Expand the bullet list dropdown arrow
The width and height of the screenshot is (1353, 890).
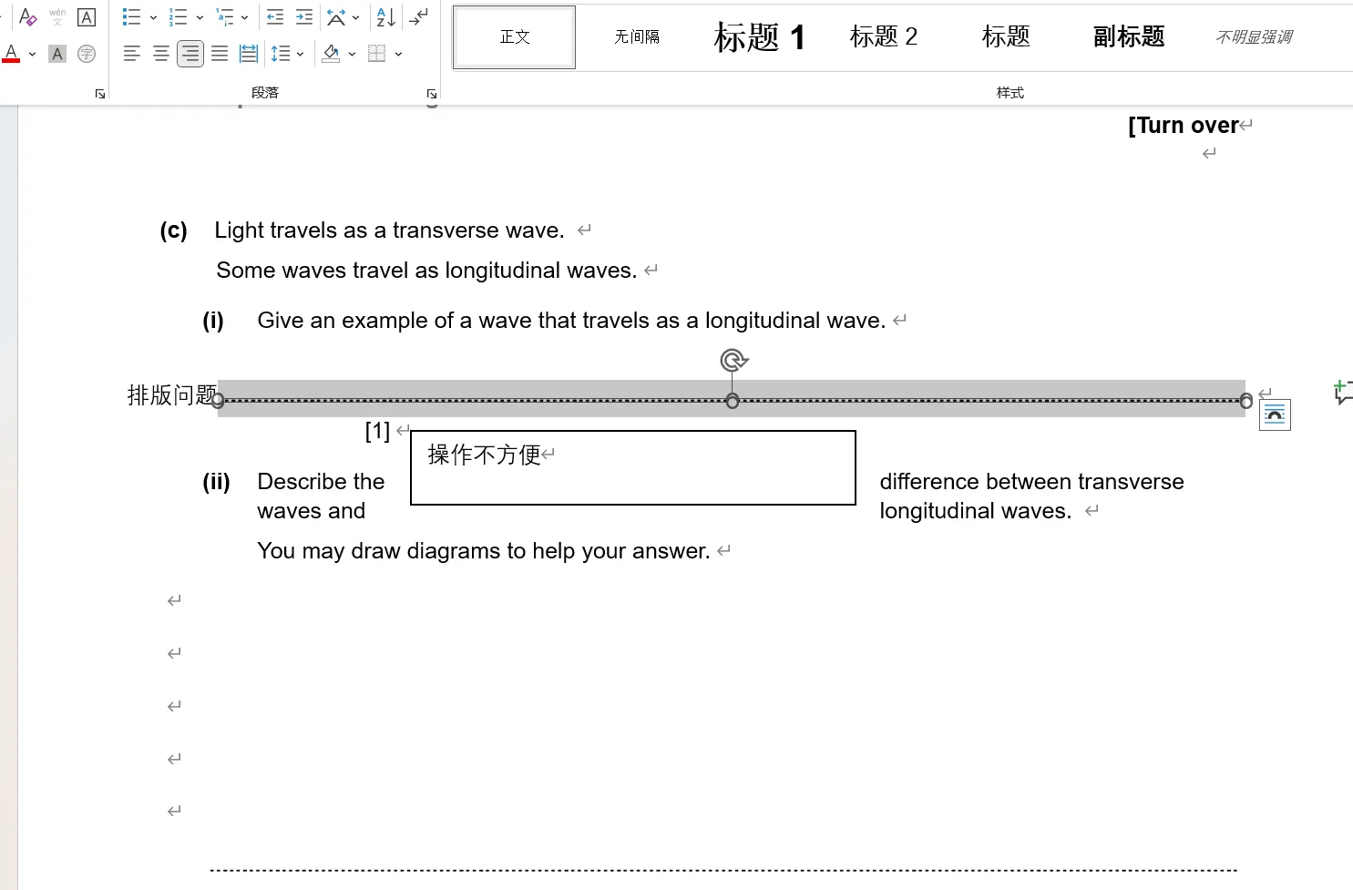[153, 17]
